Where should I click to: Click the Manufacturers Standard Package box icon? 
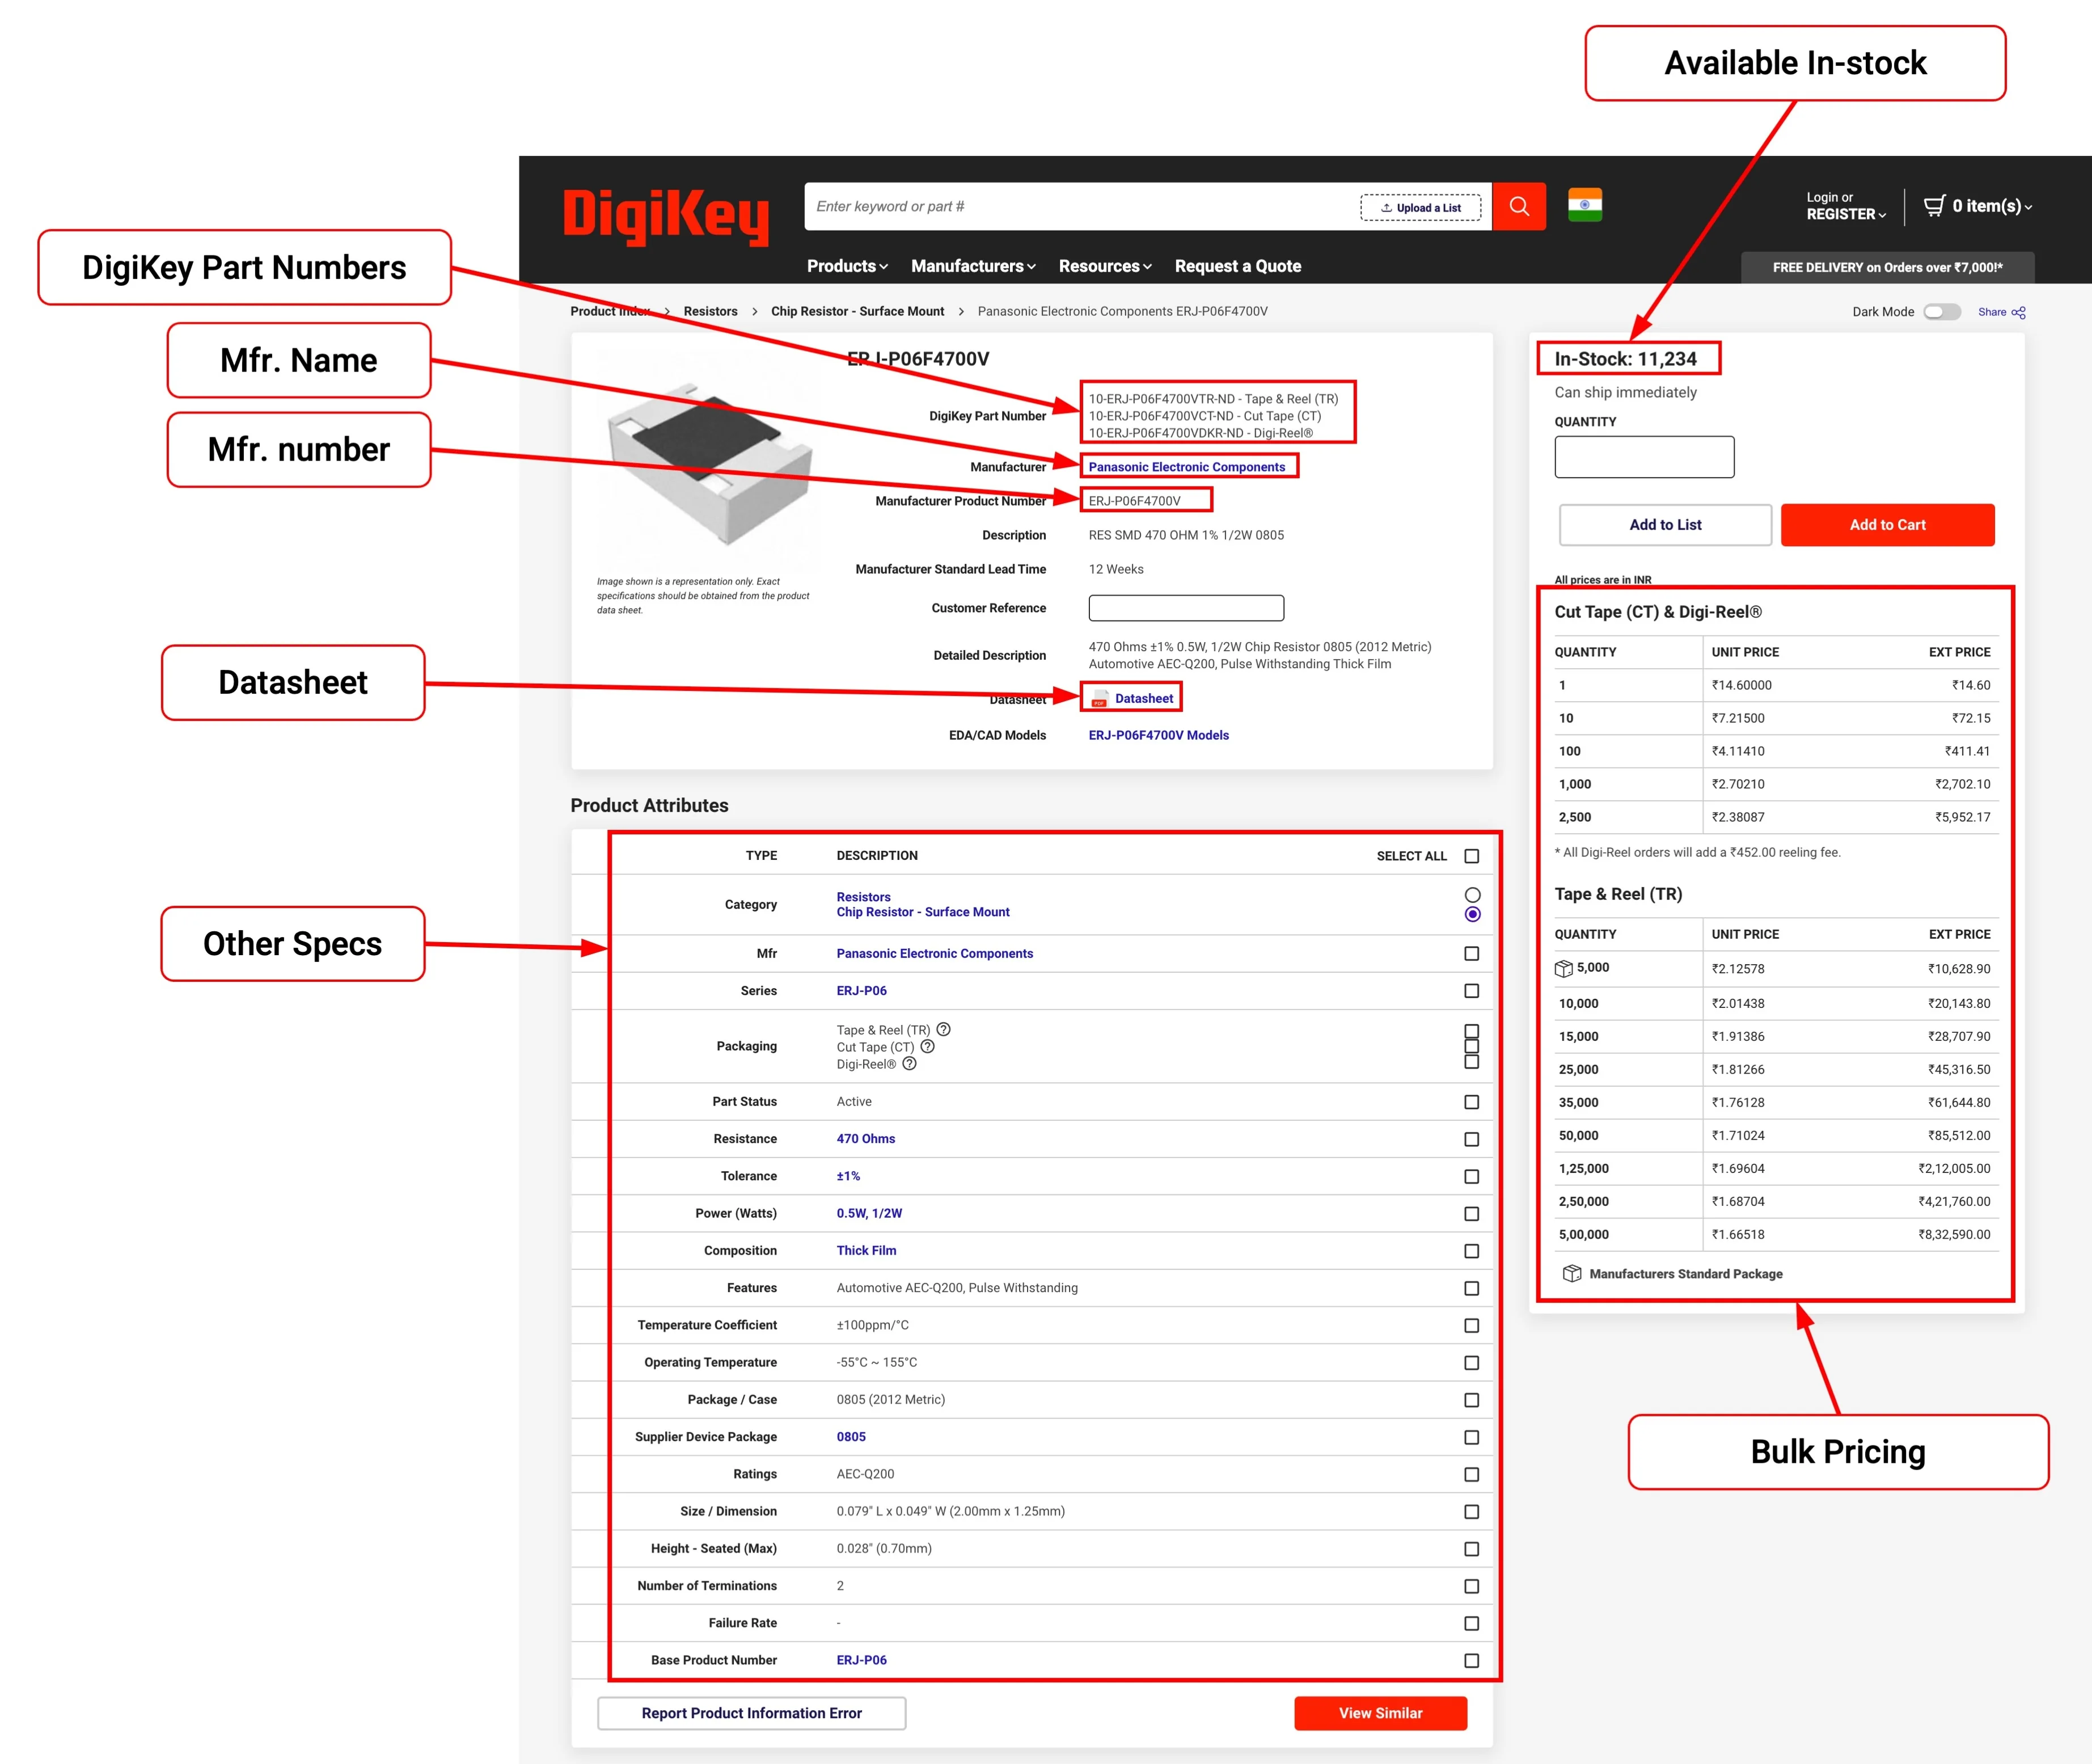[1571, 1273]
